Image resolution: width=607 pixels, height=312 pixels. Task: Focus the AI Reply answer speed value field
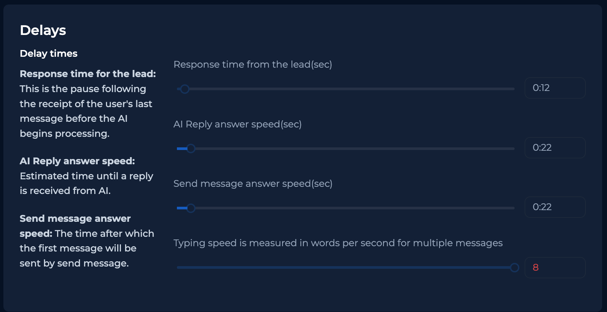pyautogui.click(x=554, y=148)
